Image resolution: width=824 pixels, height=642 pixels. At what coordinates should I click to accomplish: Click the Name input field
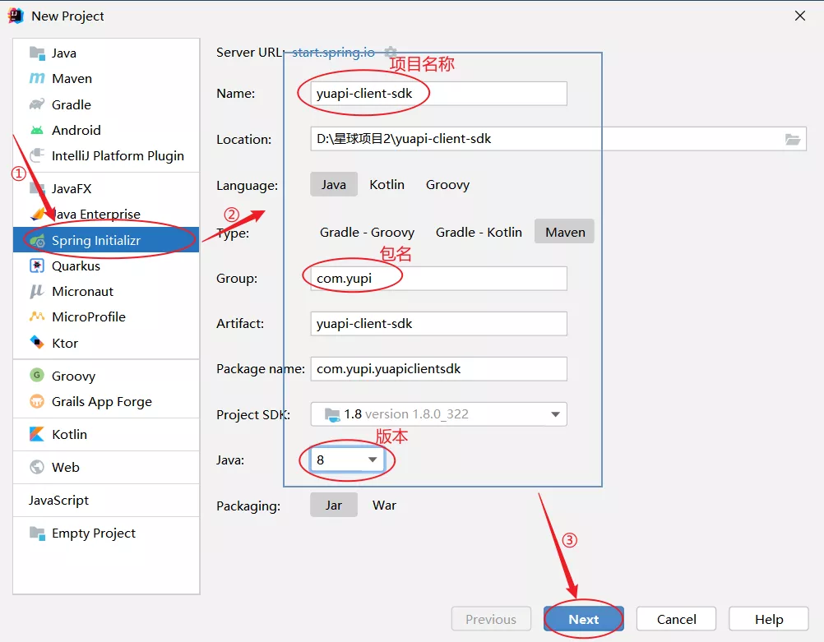point(439,94)
